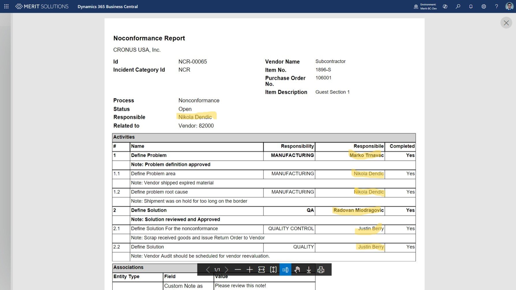Toggle the text selection tool
This screenshot has width=516, height=290.
click(285, 269)
